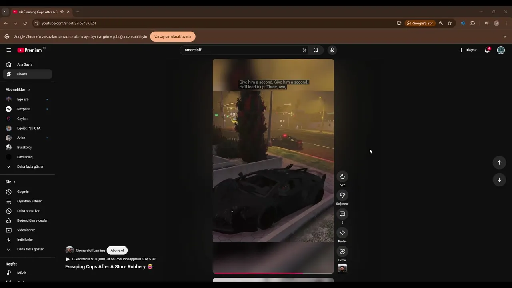Open a new browser tab

tap(78, 12)
